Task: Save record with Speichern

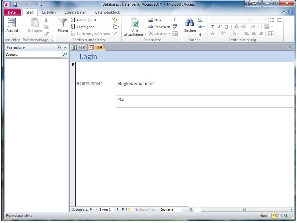Action: click(159, 27)
